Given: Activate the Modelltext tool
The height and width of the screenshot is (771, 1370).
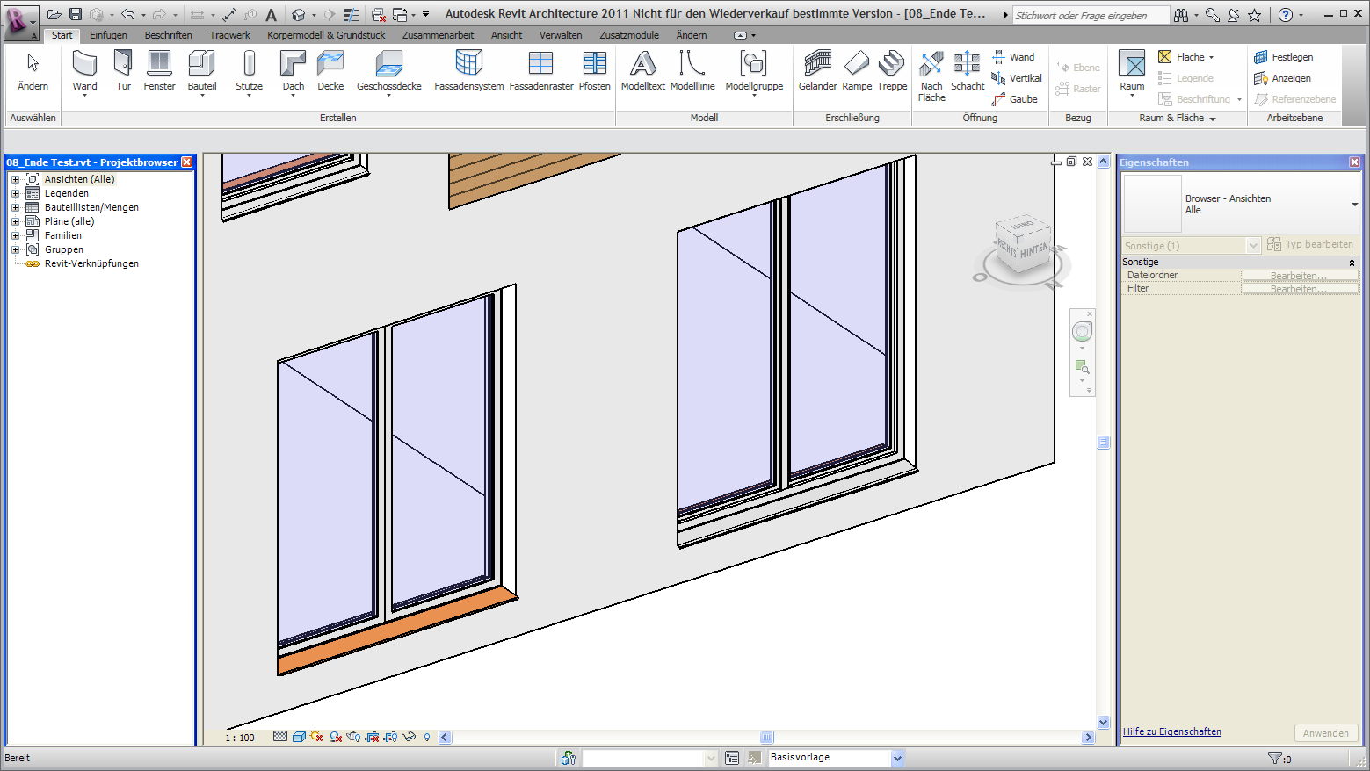Looking at the screenshot, I should point(642,70).
